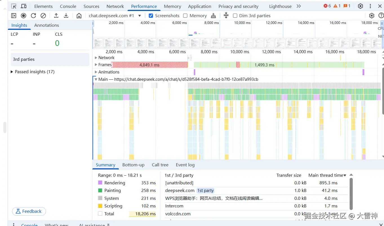The width and height of the screenshot is (384, 226).
Task: Show more tabs with the double chevron
Action: 299,6
